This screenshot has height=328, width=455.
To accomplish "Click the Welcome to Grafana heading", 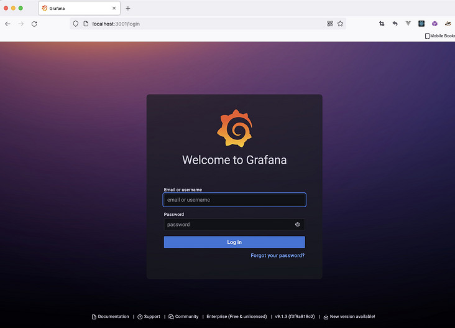I will pos(234,160).
